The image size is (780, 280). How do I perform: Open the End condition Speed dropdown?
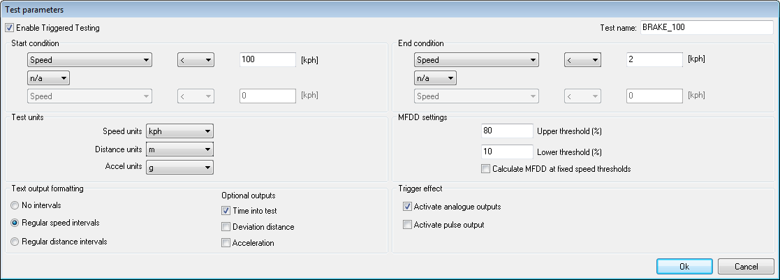click(x=476, y=60)
